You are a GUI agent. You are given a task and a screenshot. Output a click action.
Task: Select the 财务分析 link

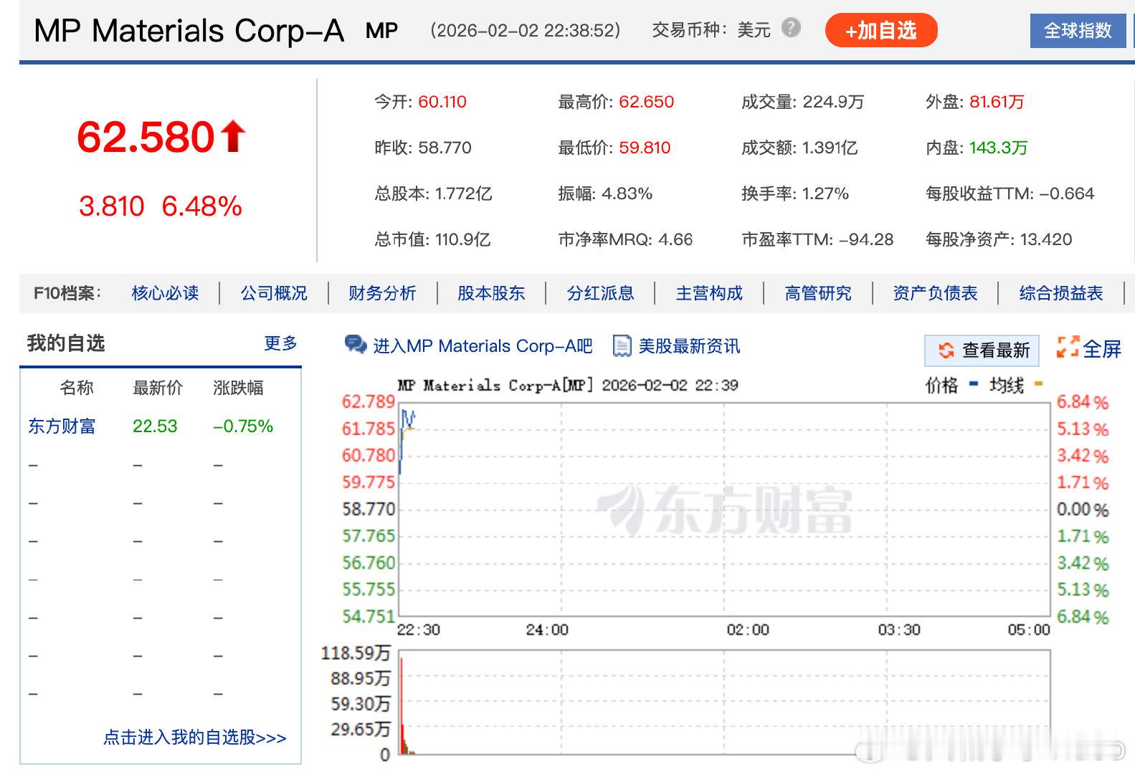[382, 293]
